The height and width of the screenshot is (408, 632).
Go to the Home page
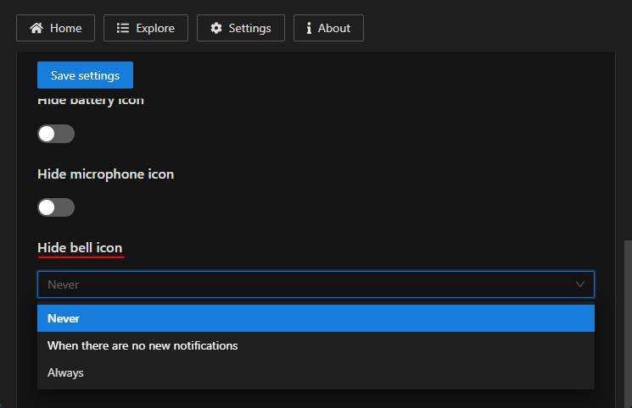[56, 28]
